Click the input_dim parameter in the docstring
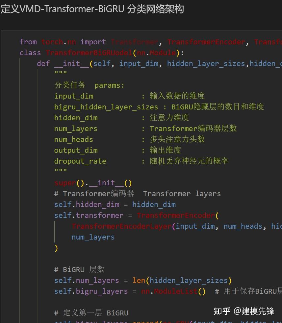 tap(74, 96)
